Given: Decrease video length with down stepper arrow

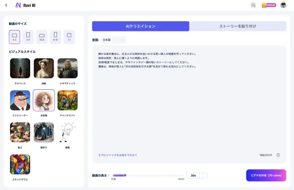Looking at the screenshot, I should pyautogui.click(x=203, y=177).
